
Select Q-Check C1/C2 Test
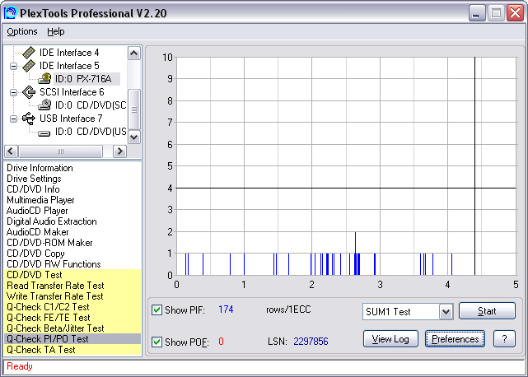(x=72, y=307)
